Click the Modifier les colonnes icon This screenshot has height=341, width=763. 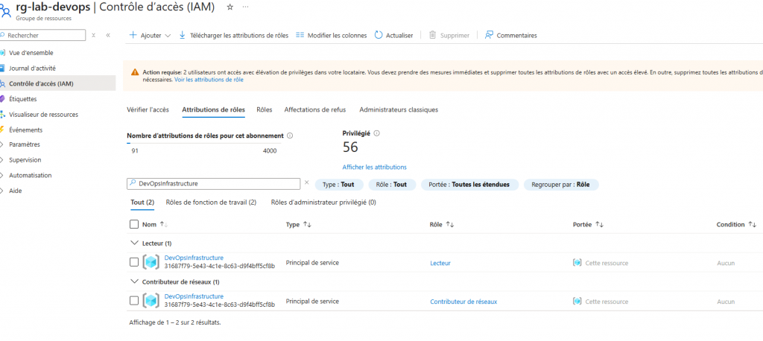pyautogui.click(x=300, y=35)
